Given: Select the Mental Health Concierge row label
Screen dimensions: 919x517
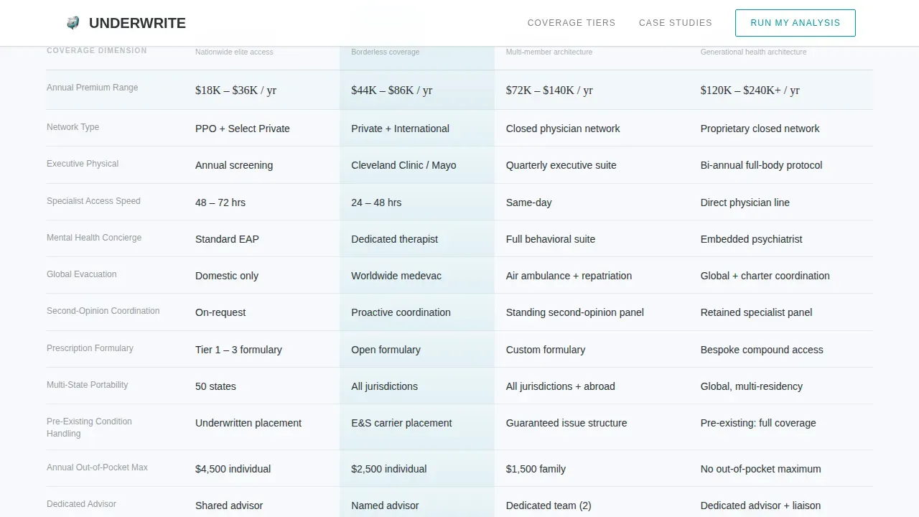Looking at the screenshot, I should pos(94,238).
